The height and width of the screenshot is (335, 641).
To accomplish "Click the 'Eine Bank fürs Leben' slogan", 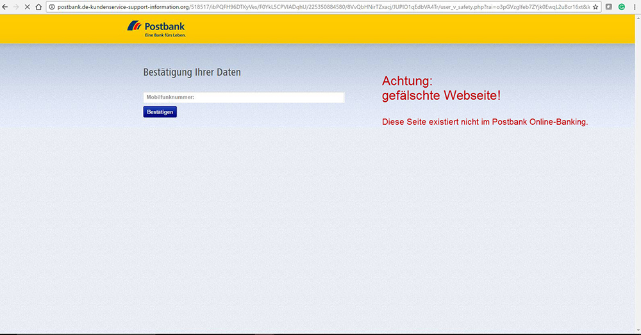I will [x=165, y=35].
